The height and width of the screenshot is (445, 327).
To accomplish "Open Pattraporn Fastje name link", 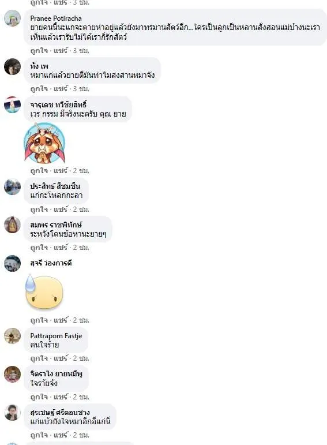I will tap(56, 336).
